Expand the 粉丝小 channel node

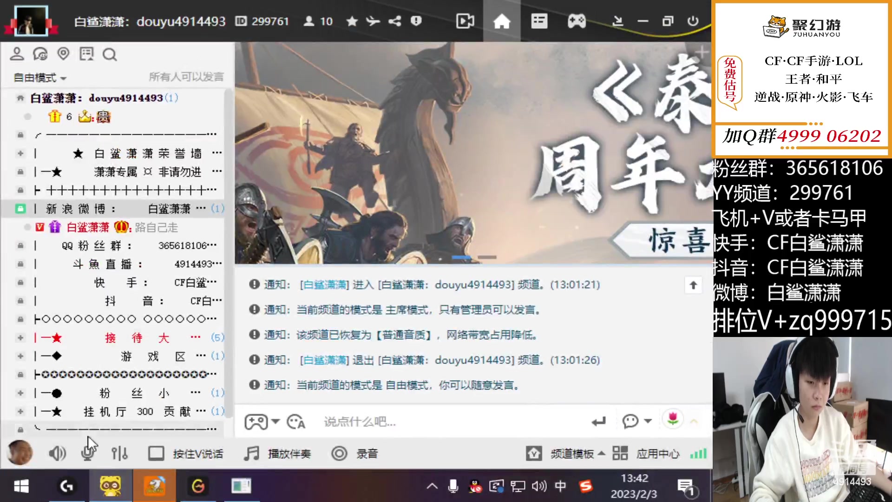pos(20,393)
